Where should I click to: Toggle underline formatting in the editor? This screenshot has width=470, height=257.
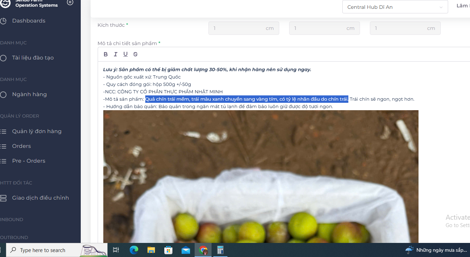[126, 54]
